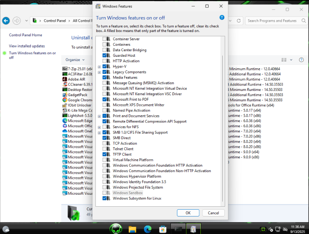Open the View installed updates link
This screenshot has width=309, height=234.
pos(27,46)
